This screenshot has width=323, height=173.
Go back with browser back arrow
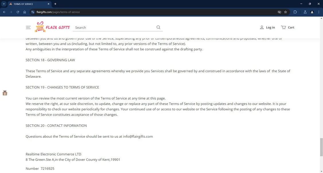pos(4,12)
